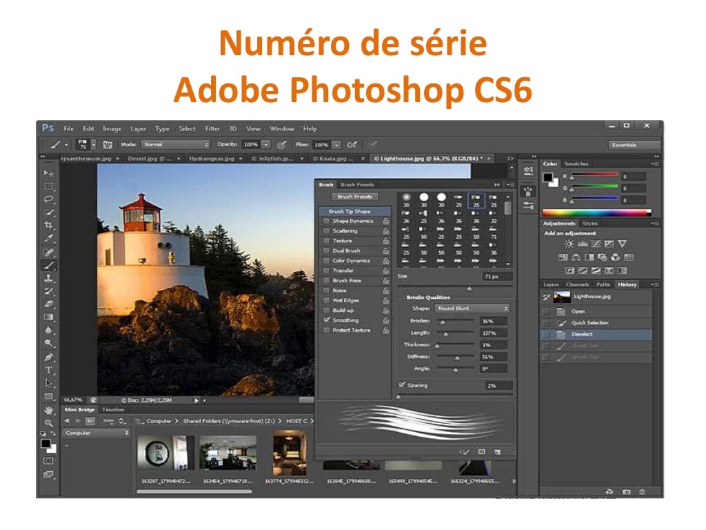
Task: Select the History Brush tool
Action: pyautogui.click(x=49, y=292)
